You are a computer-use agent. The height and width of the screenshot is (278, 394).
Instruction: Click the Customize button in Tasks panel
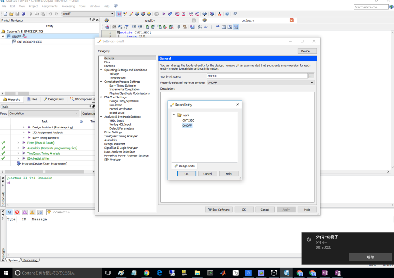pyautogui.click(x=88, y=113)
